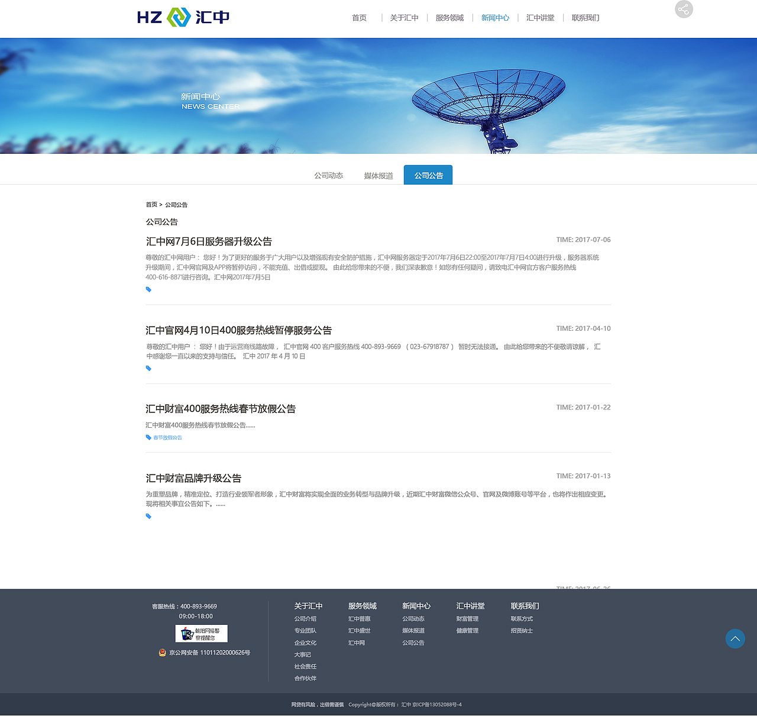Viewport: 757px width, 716px height.
Task: Open the 关于汇中 menu item
Action: [x=404, y=18]
